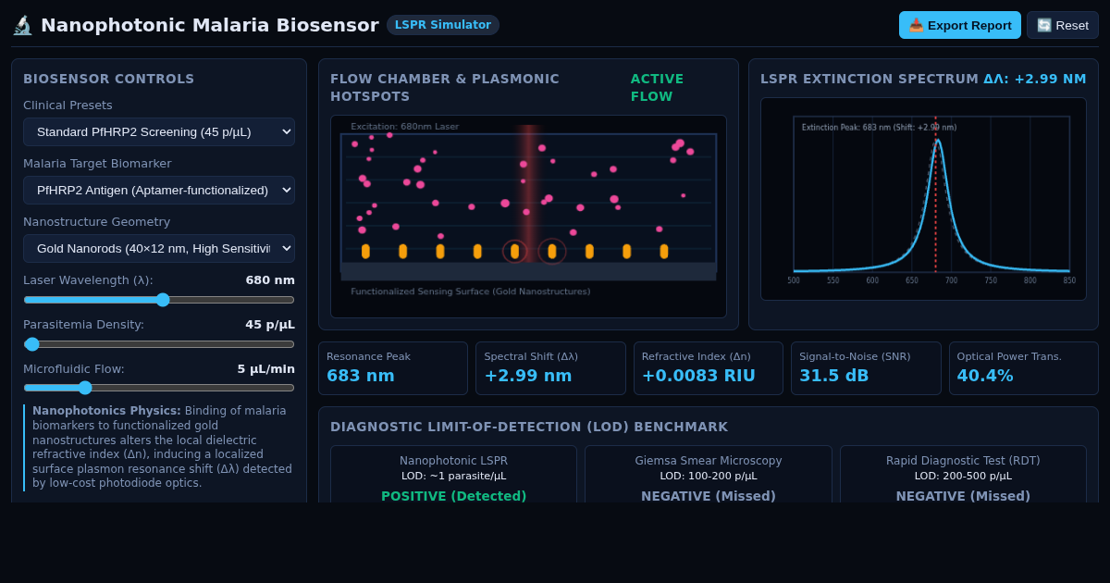This screenshot has height=583, width=1110.
Task: Adjust the Laser Wavelength slider
Action: pyautogui.click(x=159, y=300)
